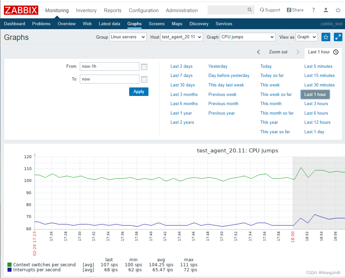The width and height of the screenshot is (345, 278).
Task: Open calendar picker for To field
Action: click(144, 79)
